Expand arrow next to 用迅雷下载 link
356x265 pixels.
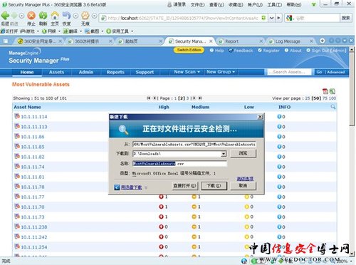146,187
